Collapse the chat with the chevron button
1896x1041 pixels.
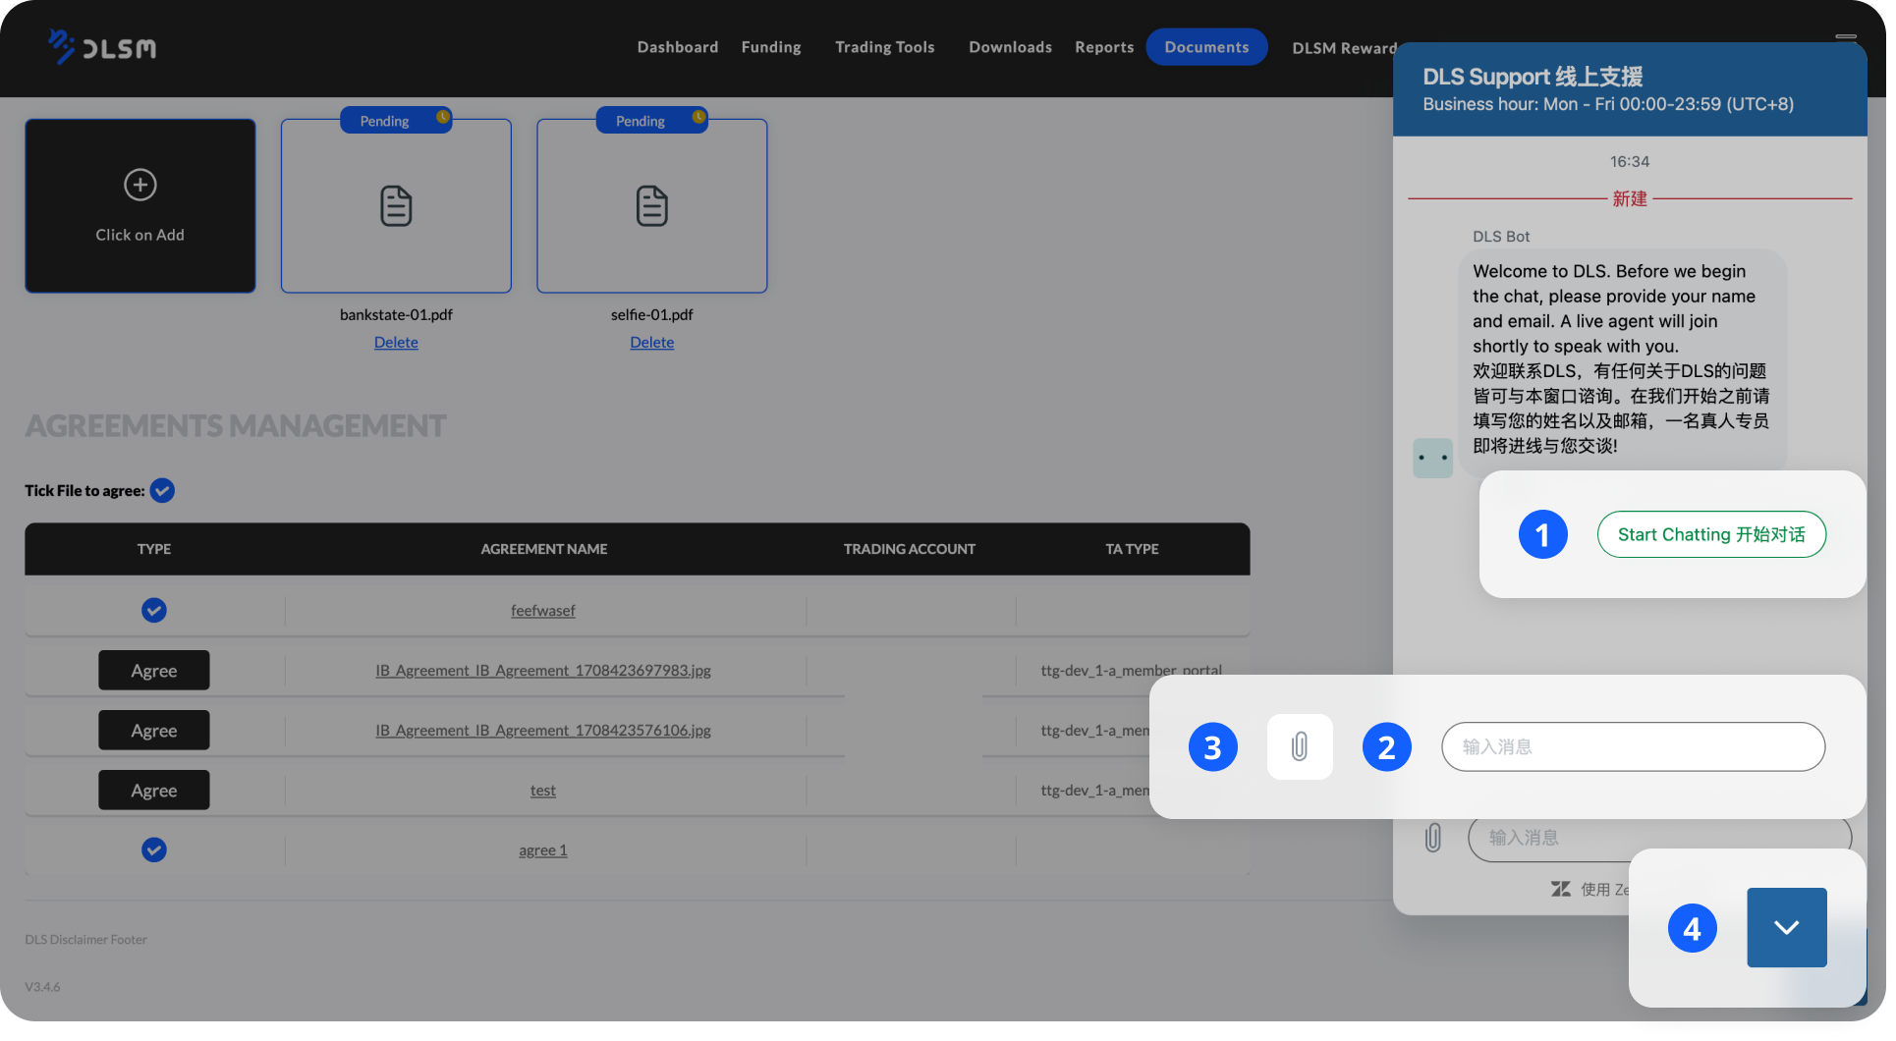pos(1786,927)
